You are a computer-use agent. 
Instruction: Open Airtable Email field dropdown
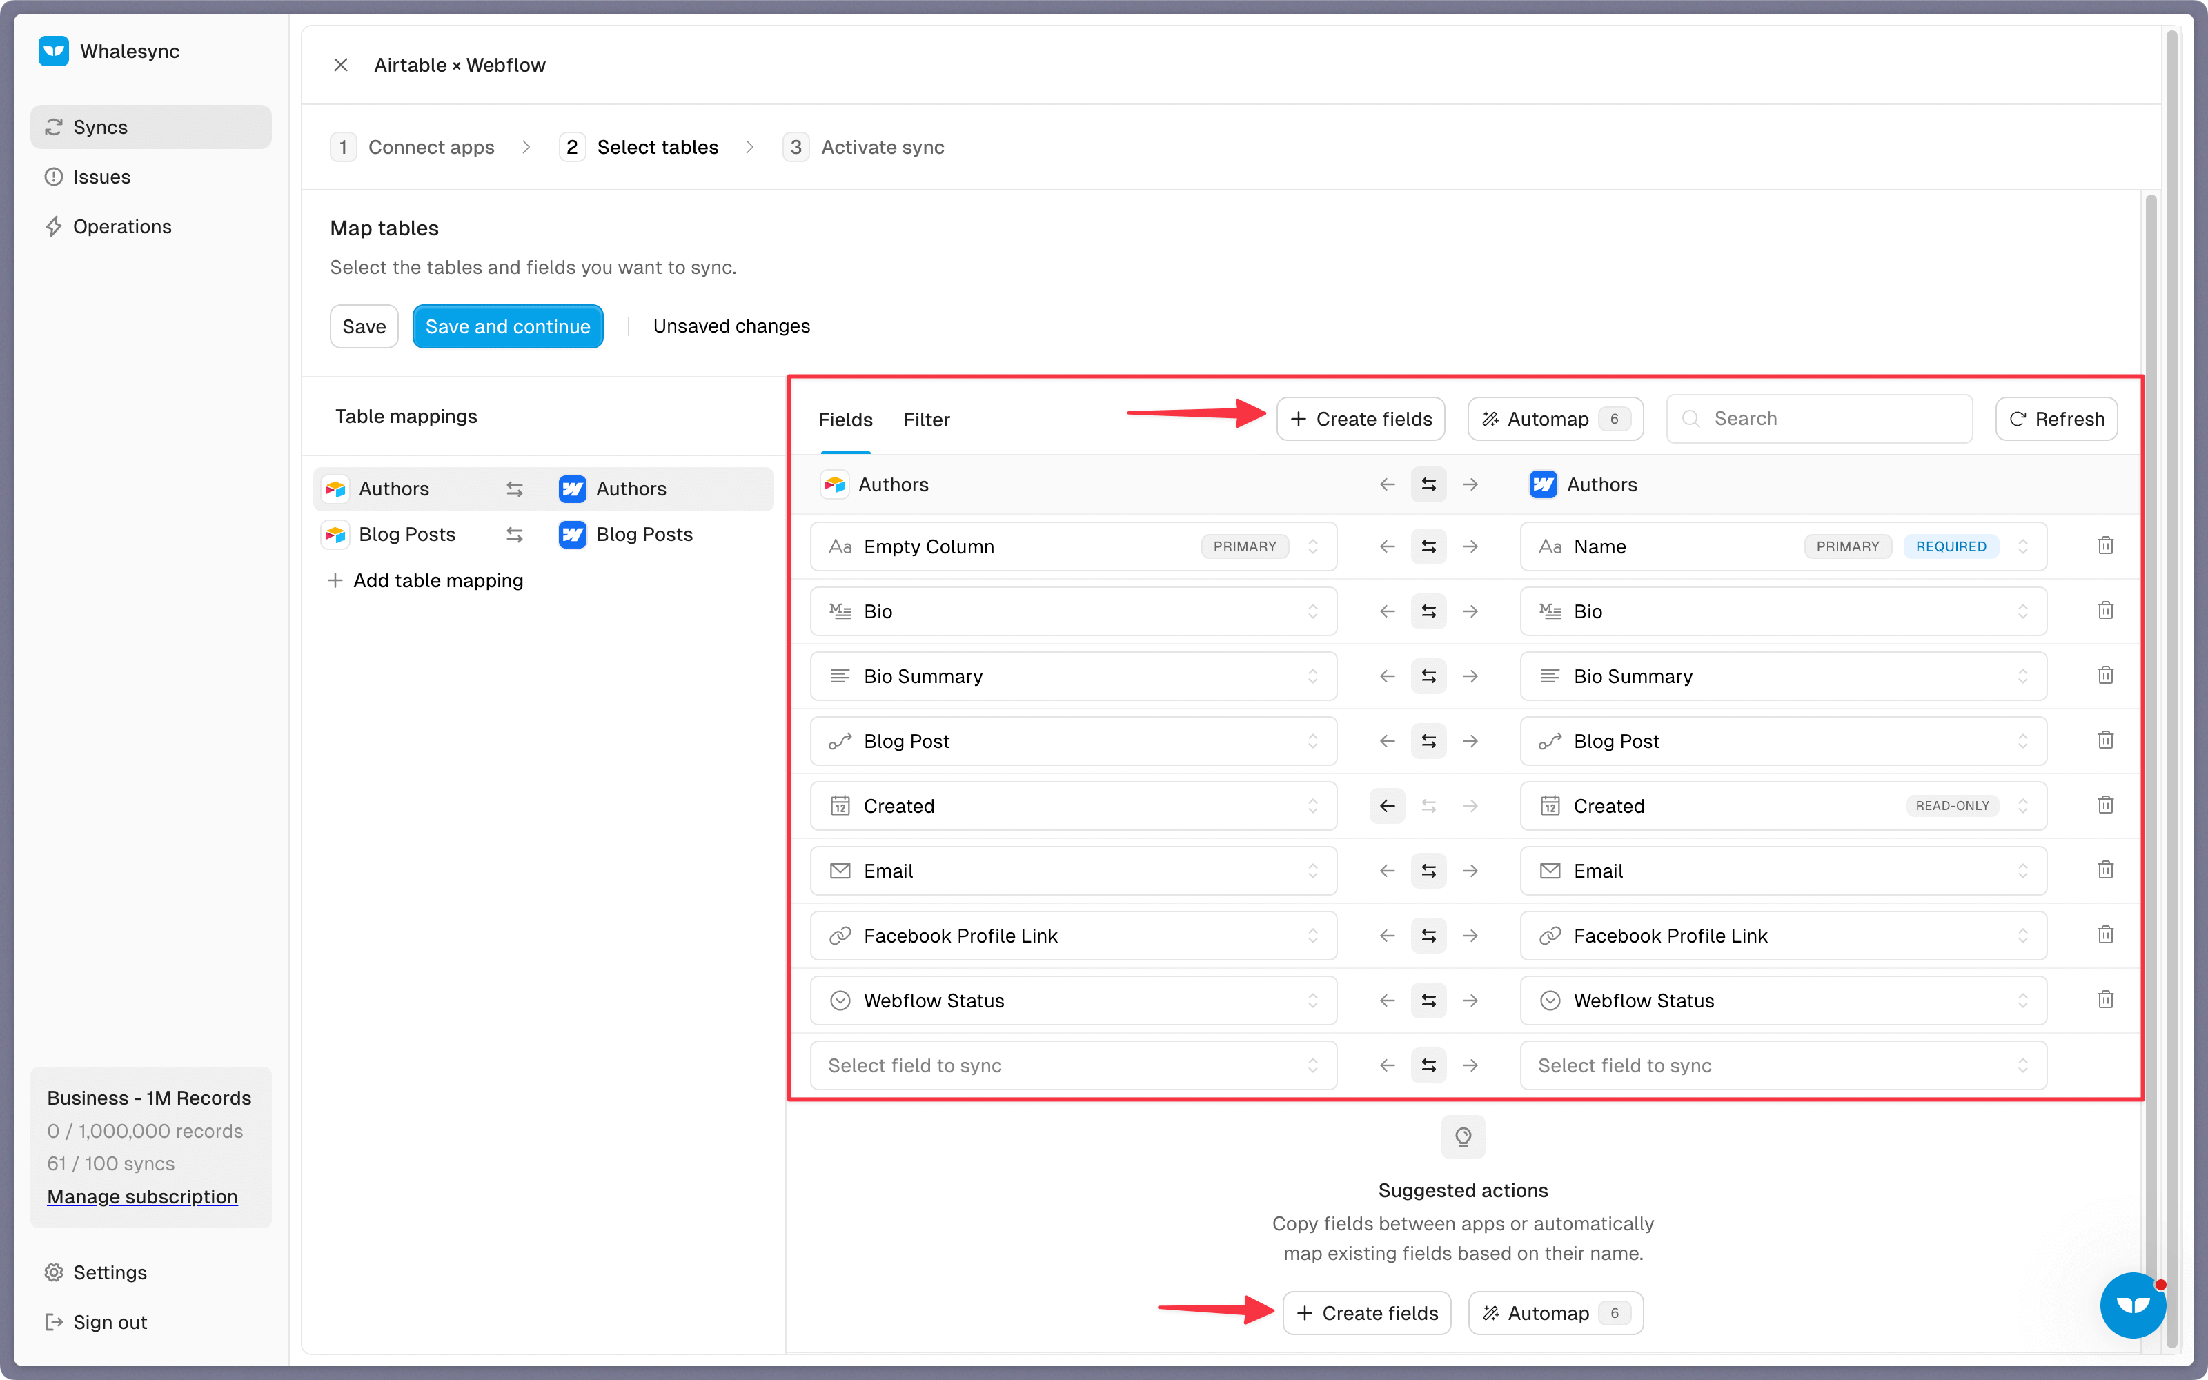1073,871
